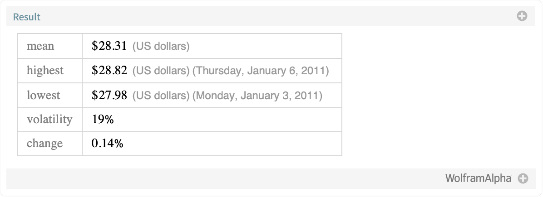Click the plus icon beside WolframAlpha

[x=523, y=179]
